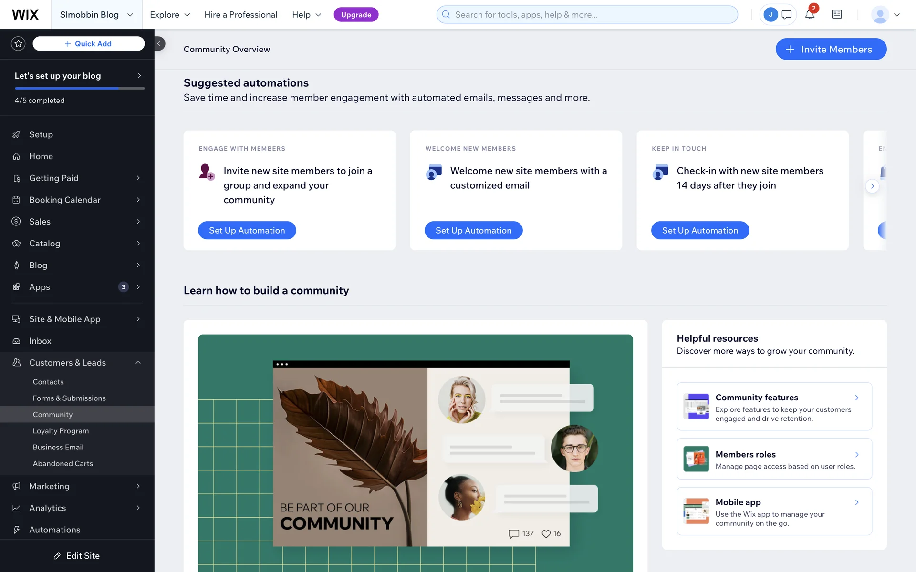Click the Inbox icon in sidebar
The width and height of the screenshot is (916, 572).
click(16, 341)
